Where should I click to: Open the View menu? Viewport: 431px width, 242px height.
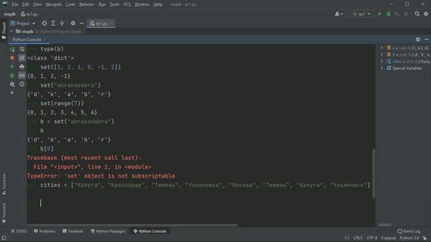tap(38, 5)
